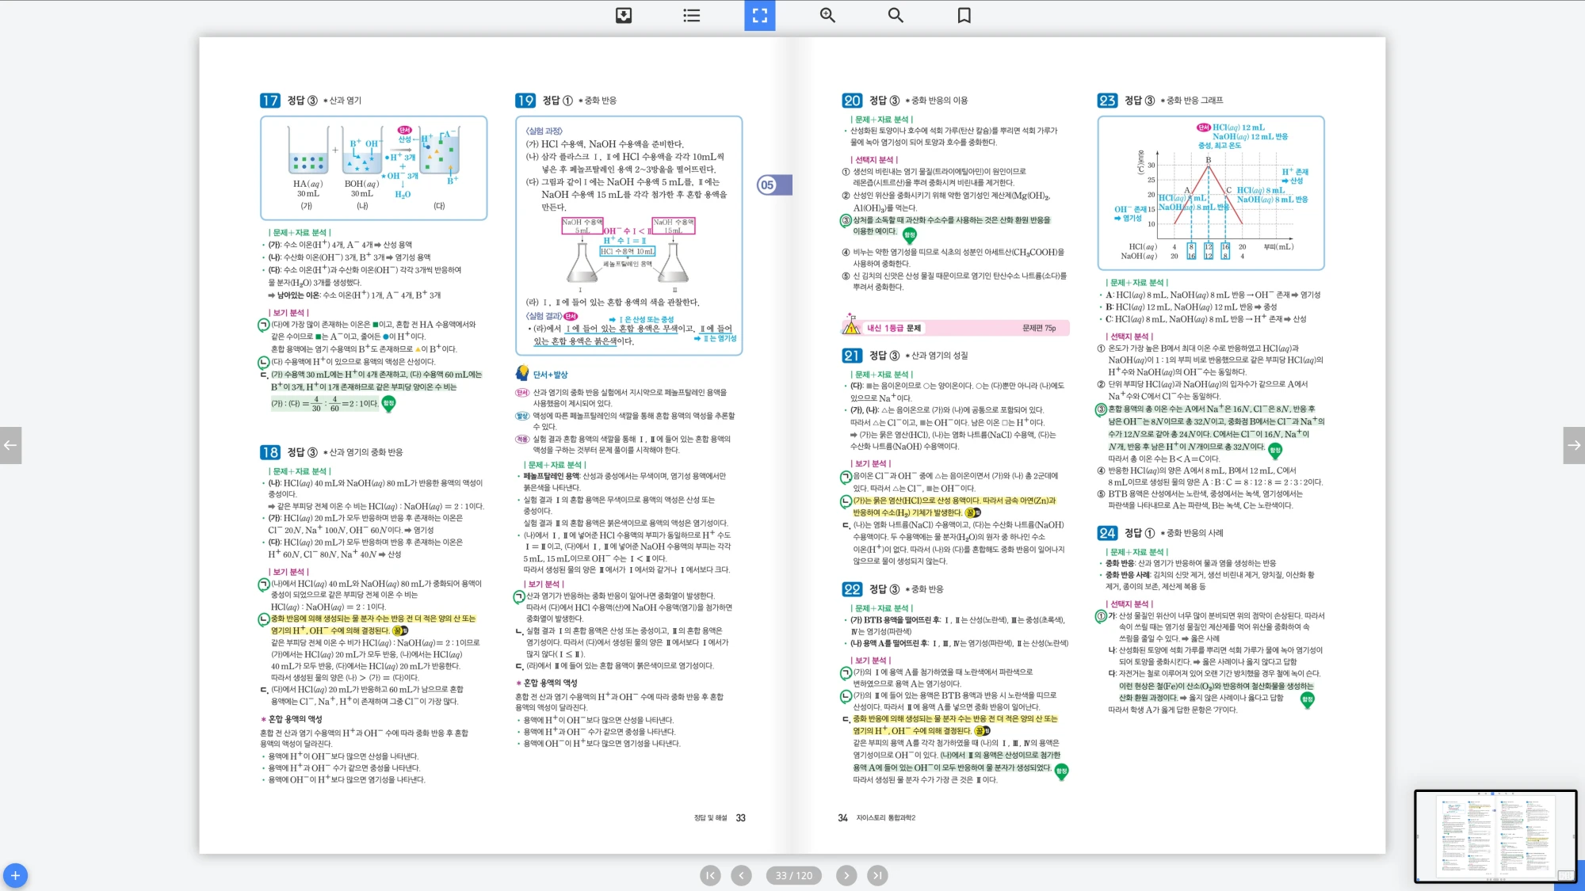Open the table of contents list
Viewport: 1585px width, 891px height.
691,15
